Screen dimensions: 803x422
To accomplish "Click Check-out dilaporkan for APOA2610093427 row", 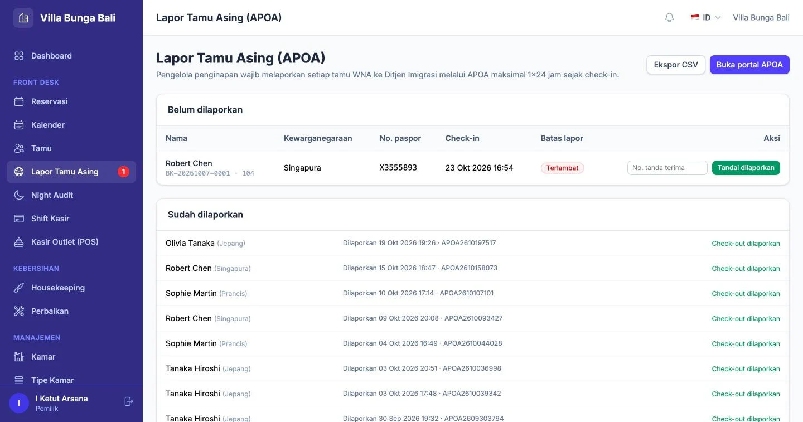I will (x=746, y=319).
